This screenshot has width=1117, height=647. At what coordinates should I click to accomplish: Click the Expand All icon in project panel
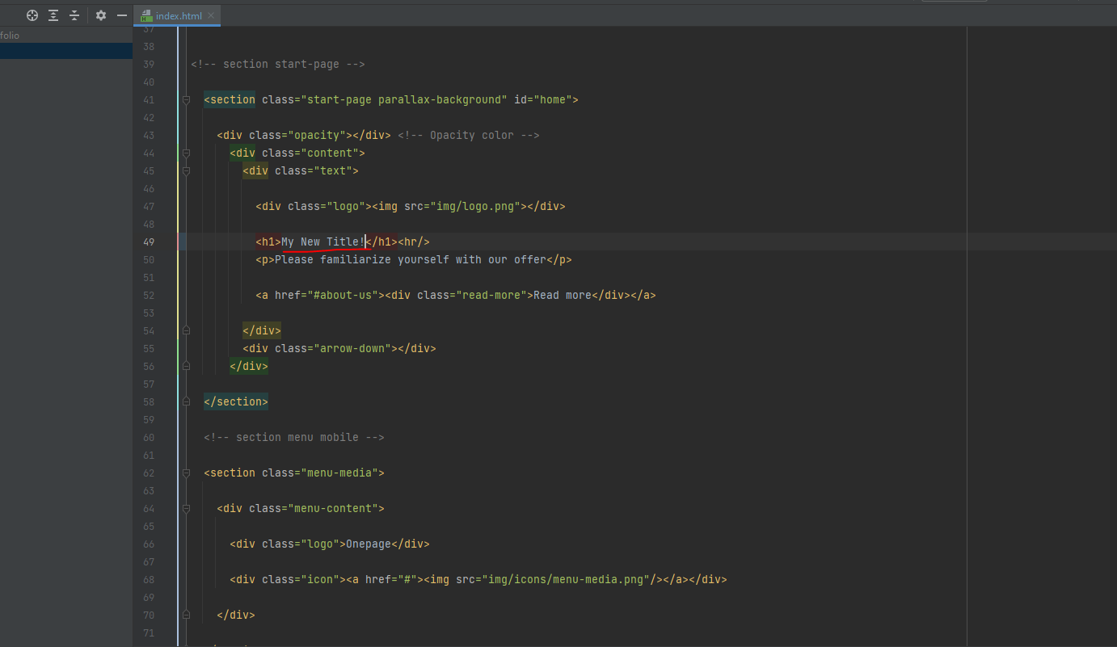click(x=53, y=15)
